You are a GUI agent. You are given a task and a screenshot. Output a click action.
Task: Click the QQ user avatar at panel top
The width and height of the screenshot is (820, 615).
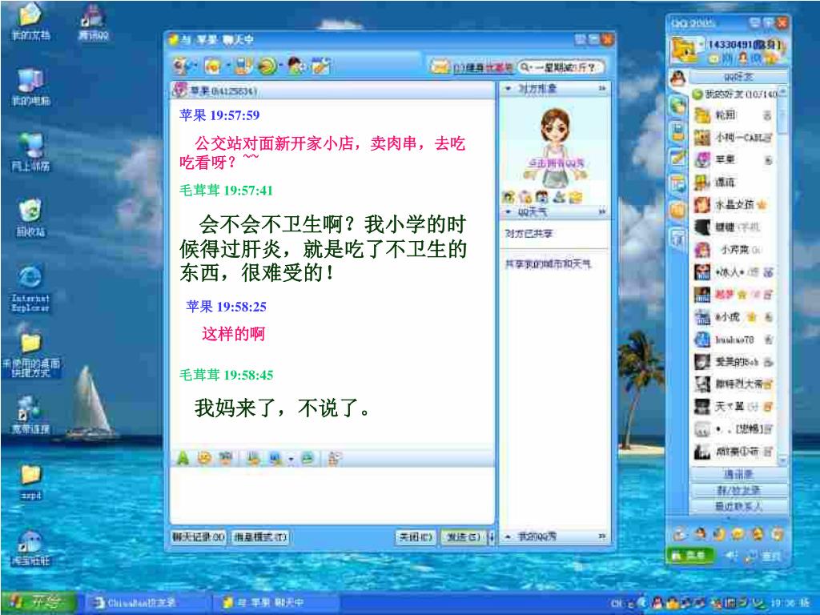point(683,50)
